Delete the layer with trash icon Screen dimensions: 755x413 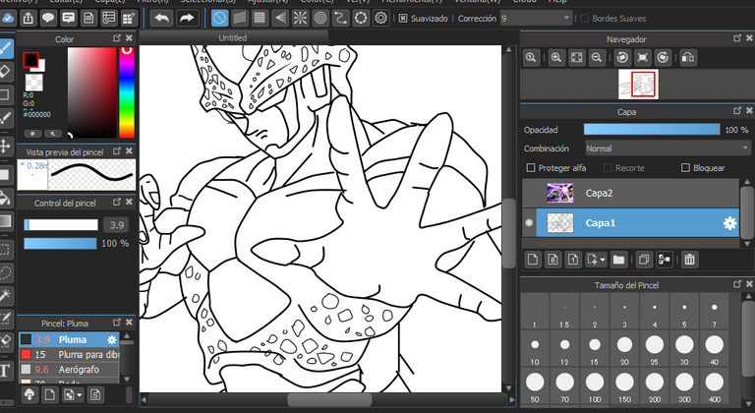point(689,260)
